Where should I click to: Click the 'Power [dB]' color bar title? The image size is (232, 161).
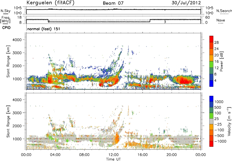coord(222,61)
